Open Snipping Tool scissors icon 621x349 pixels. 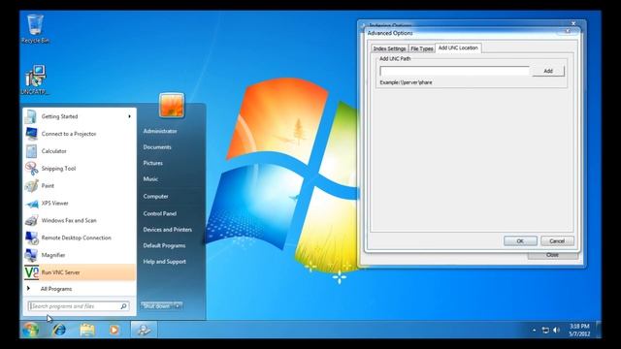point(31,169)
